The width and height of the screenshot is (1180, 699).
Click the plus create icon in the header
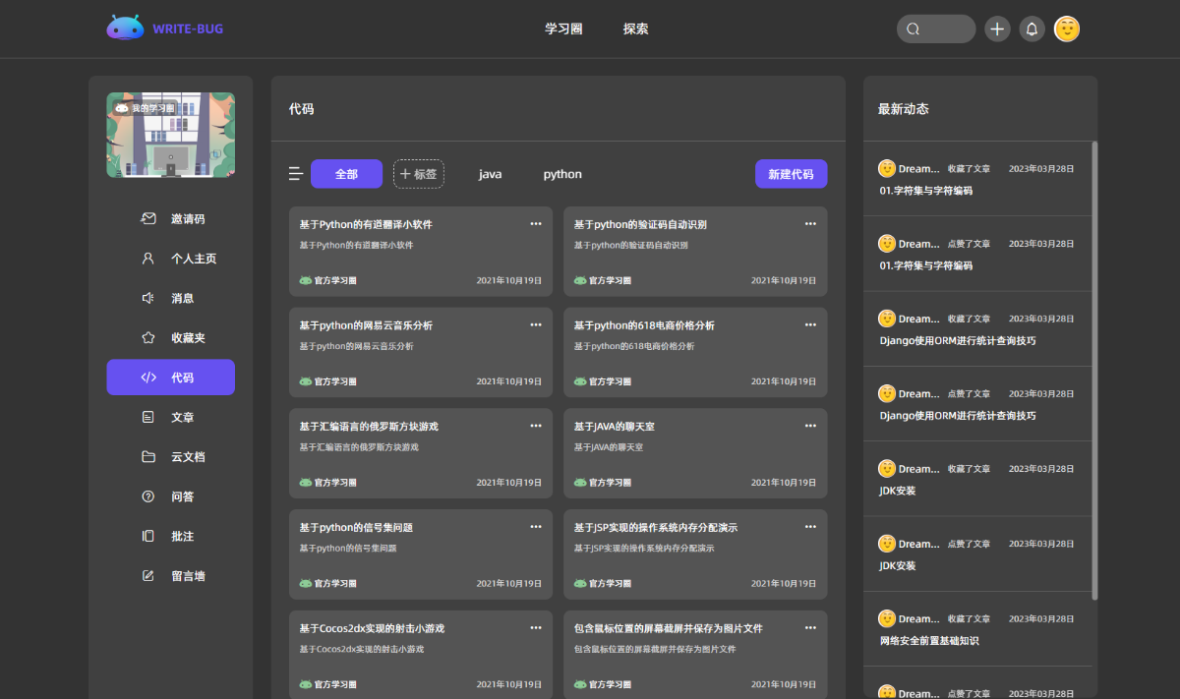[x=997, y=29]
